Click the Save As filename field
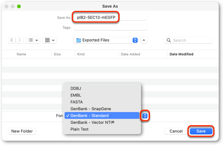223x145 pixels. pos(110,17)
